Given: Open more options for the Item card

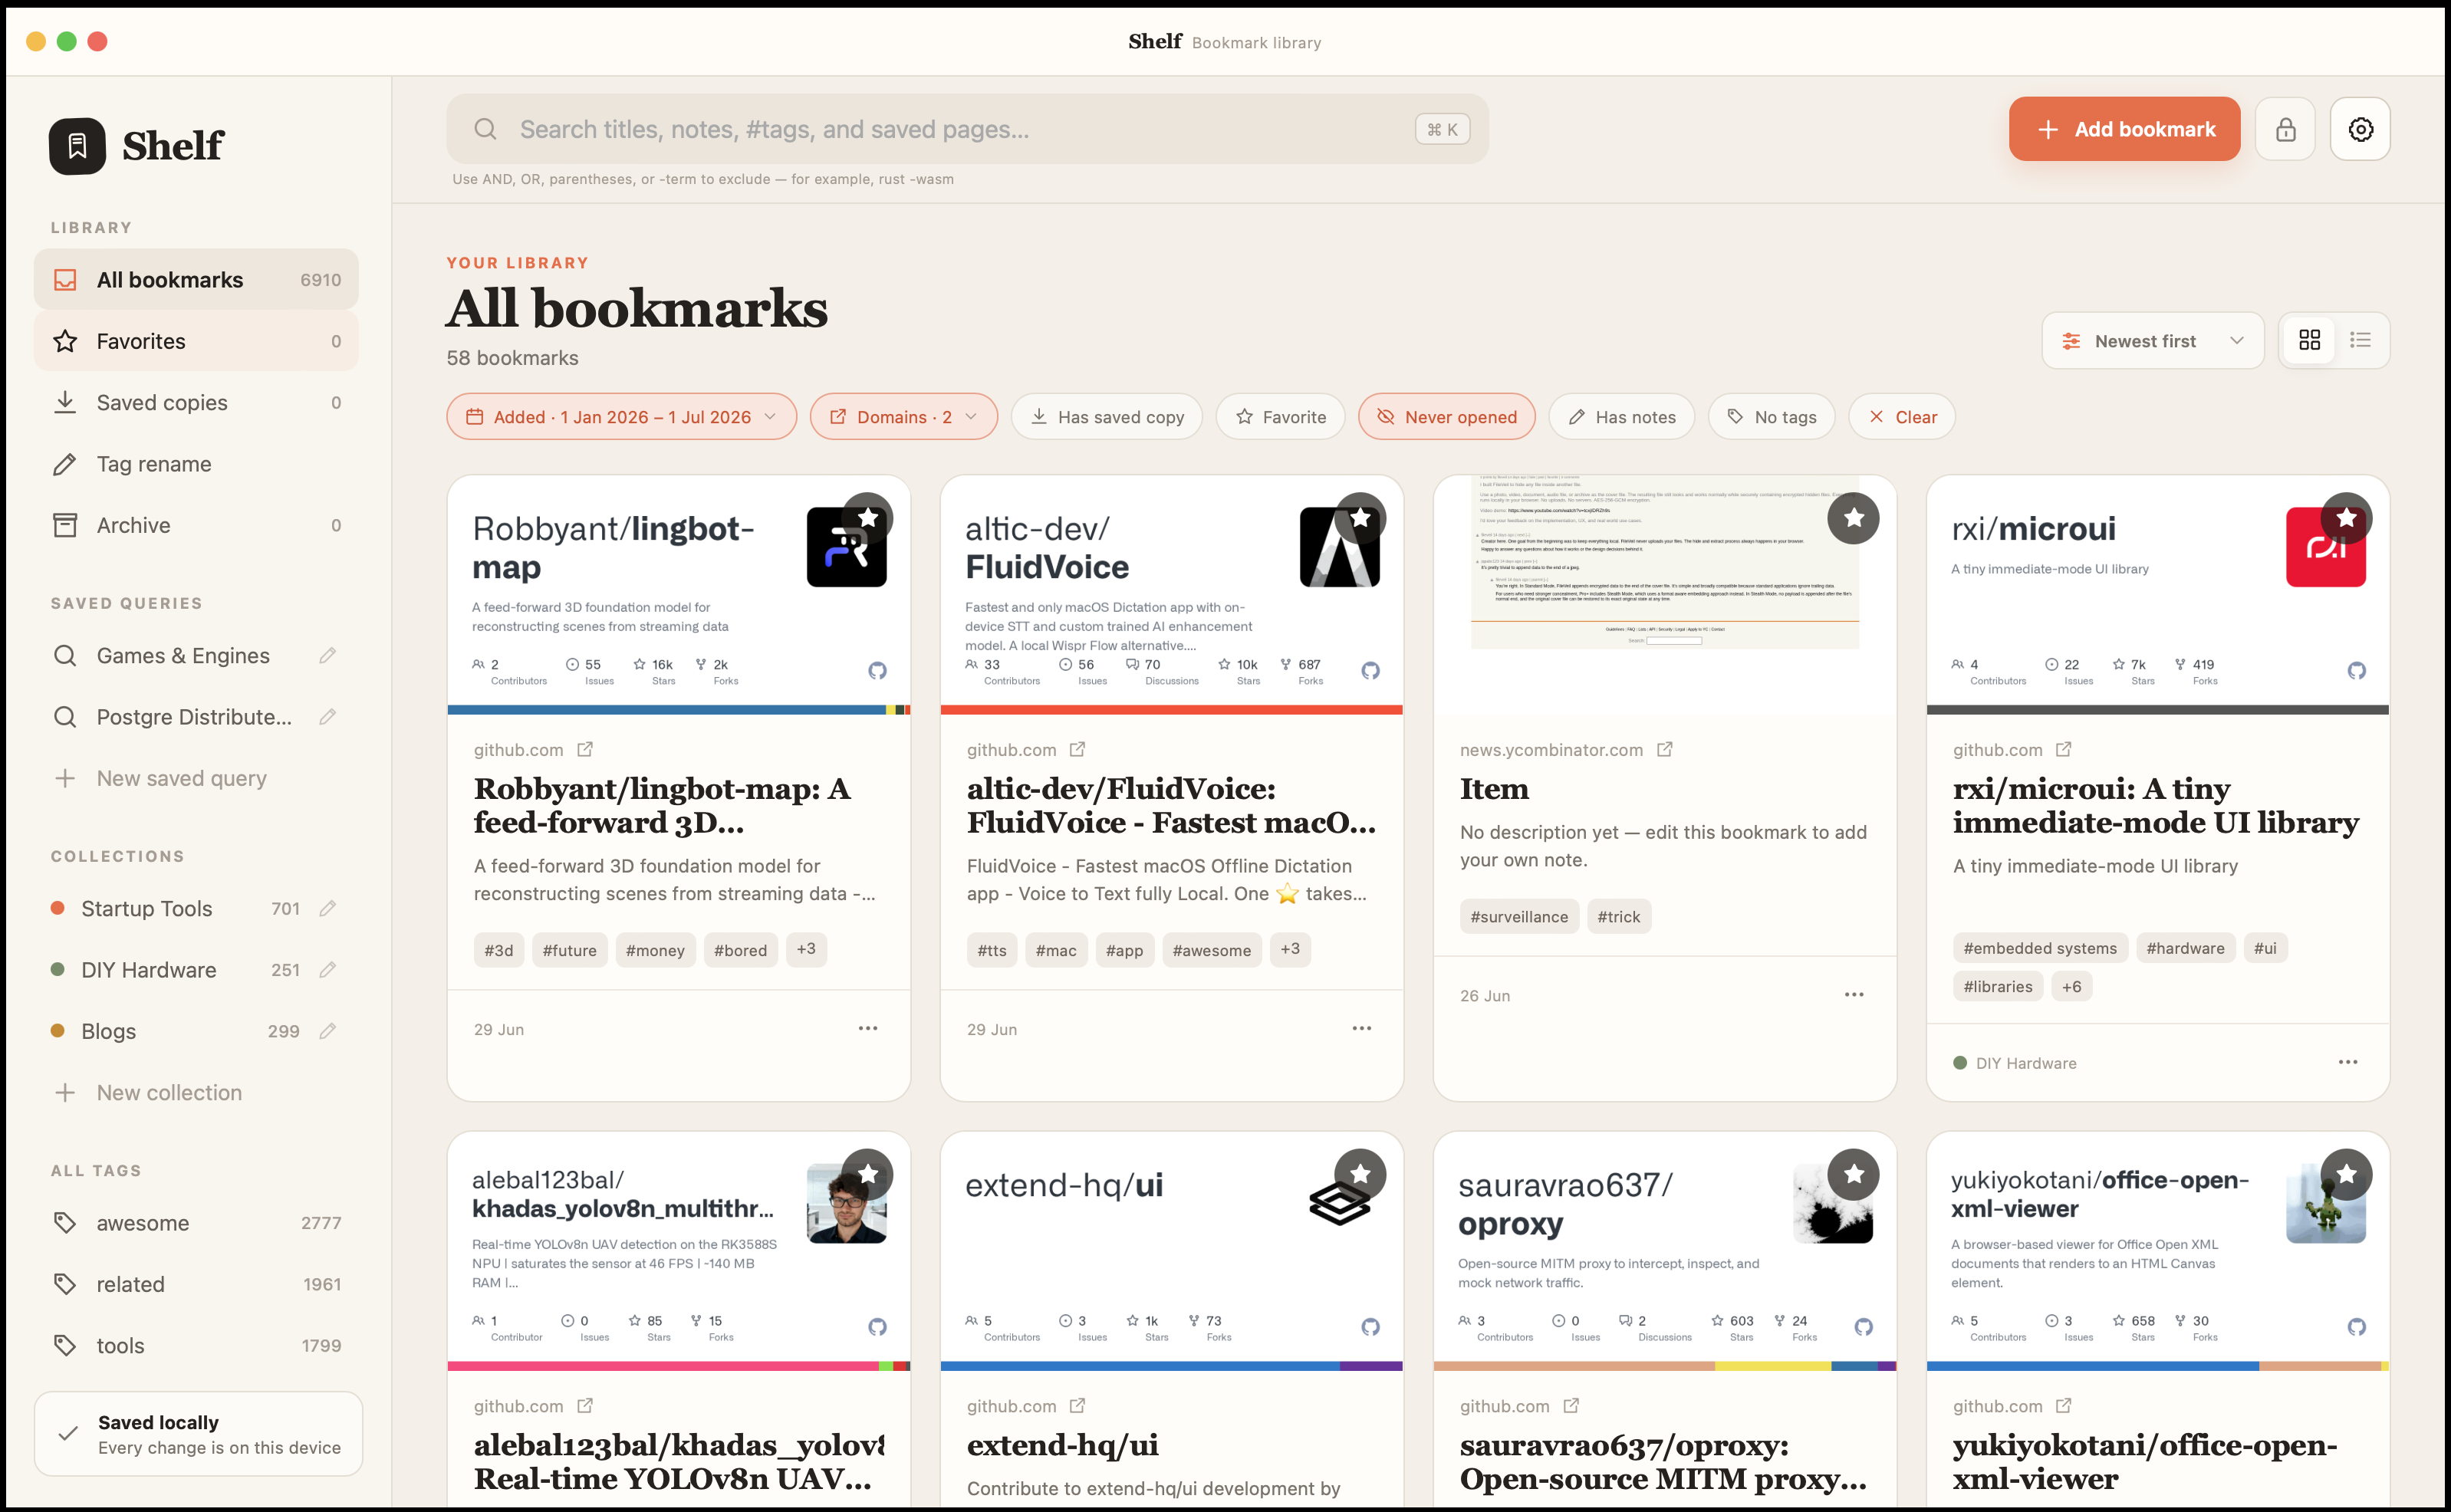Looking at the screenshot, I should (1854, 994).
